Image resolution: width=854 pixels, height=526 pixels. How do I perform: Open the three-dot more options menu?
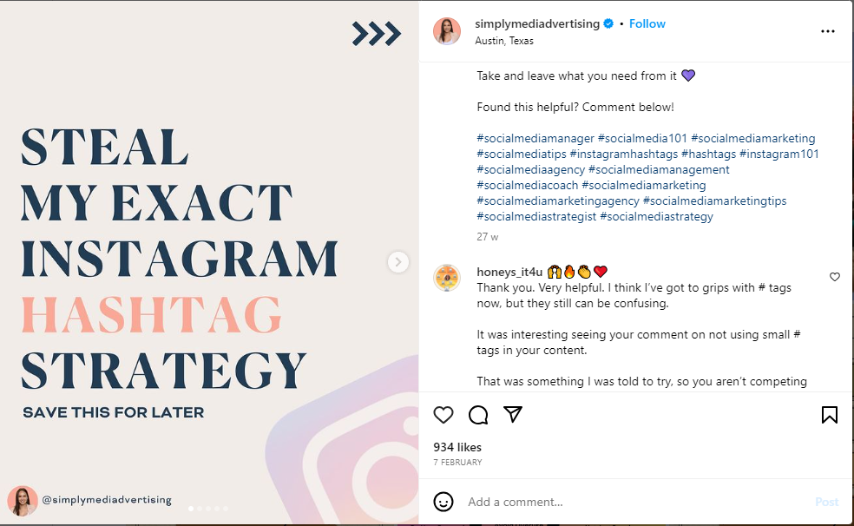coord(827,31)
